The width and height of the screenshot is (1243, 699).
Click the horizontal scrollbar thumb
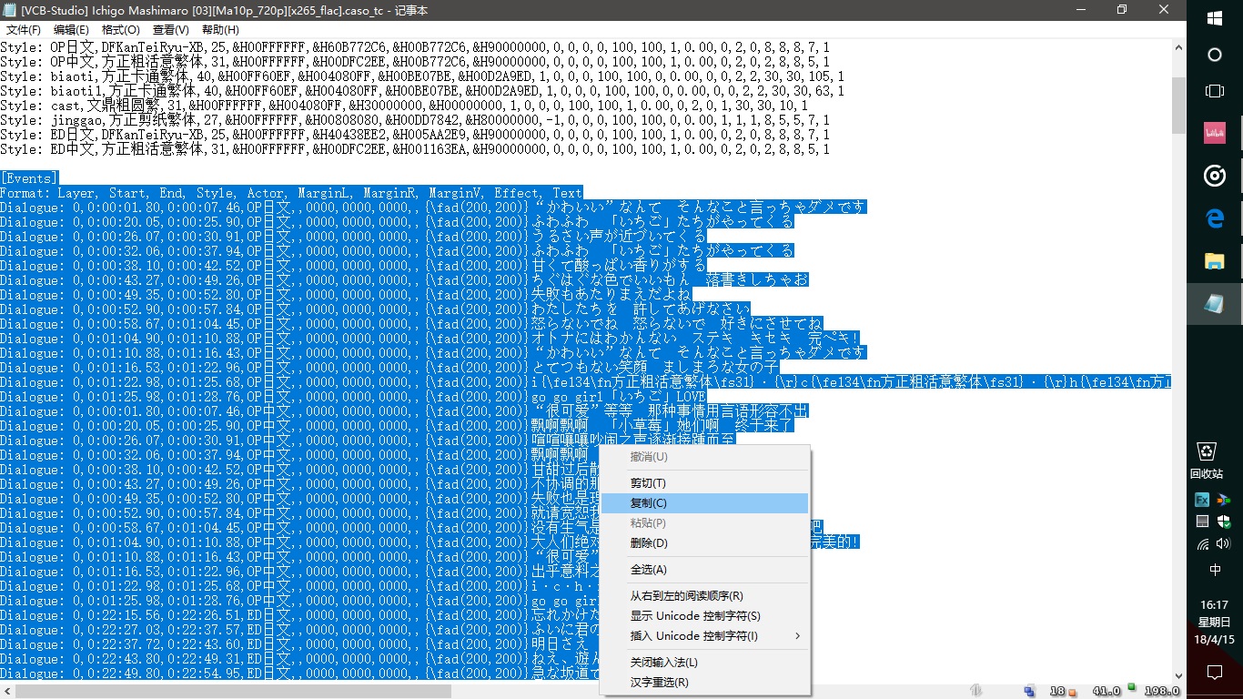click(x=234, y=691)
